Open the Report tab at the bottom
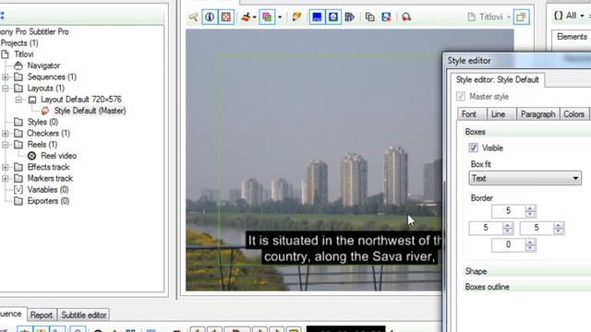The height and width of the screenshot is (332, 591). click(x=41, y=315)
